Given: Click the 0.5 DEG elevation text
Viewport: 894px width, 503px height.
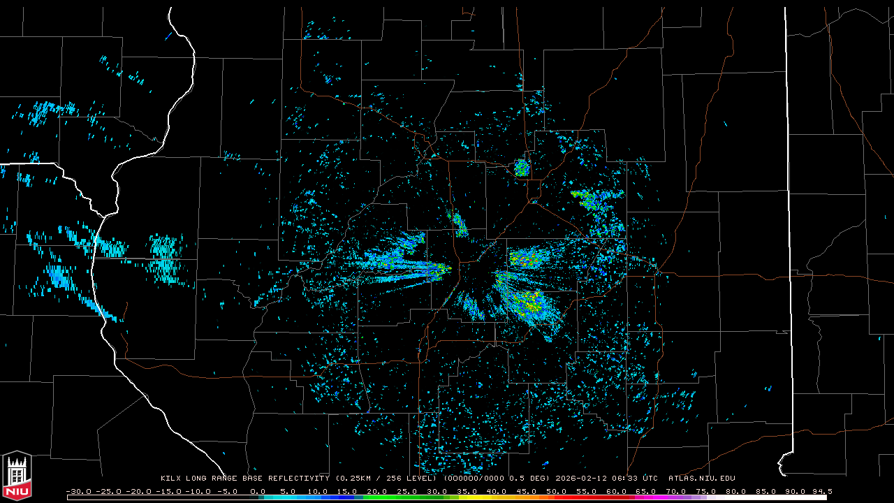Looking at the screenshot, I should pos(529,479).
